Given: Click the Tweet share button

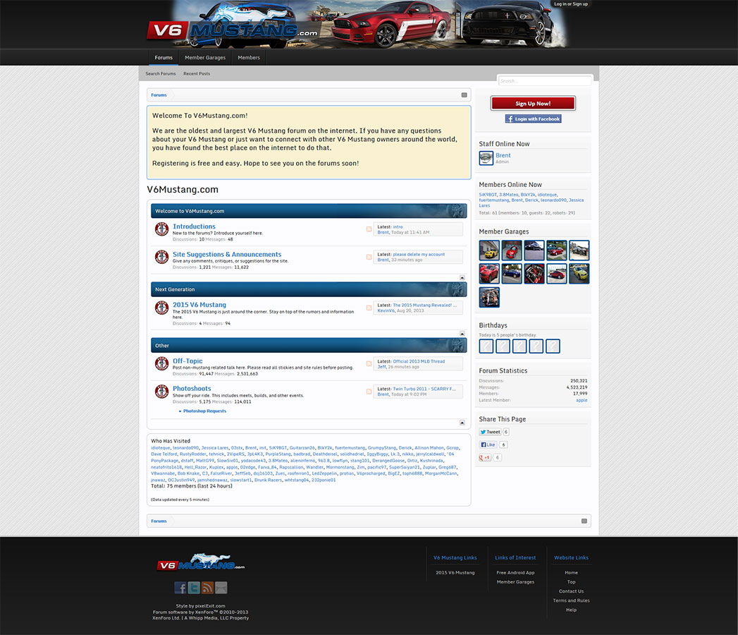Looking at the screenshot, I should pyautogui.click(x=490, y=432).
